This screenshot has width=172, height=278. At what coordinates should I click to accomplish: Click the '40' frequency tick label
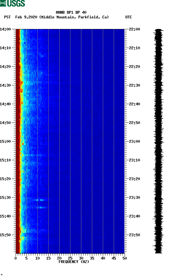[x=103, y=258]
